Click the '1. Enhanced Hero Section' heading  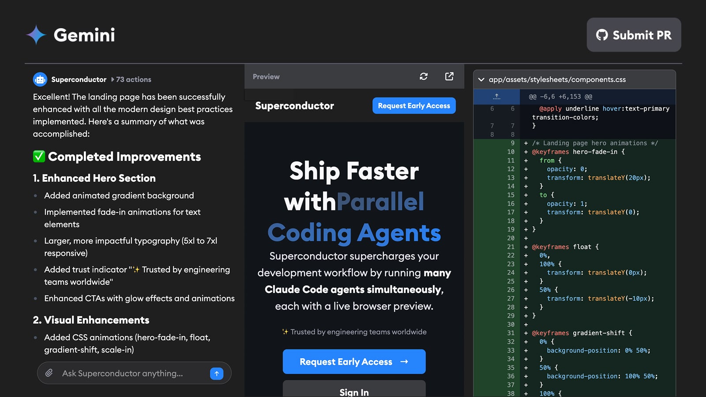pos(94,178)
